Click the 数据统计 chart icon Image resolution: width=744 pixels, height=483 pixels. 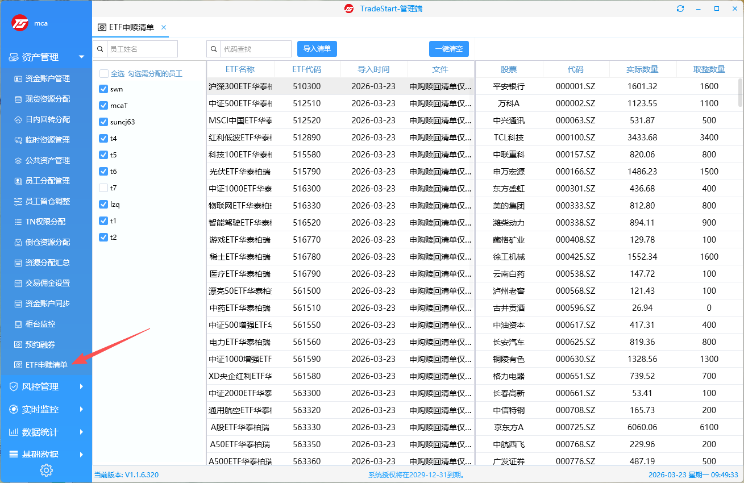point(13,432)
